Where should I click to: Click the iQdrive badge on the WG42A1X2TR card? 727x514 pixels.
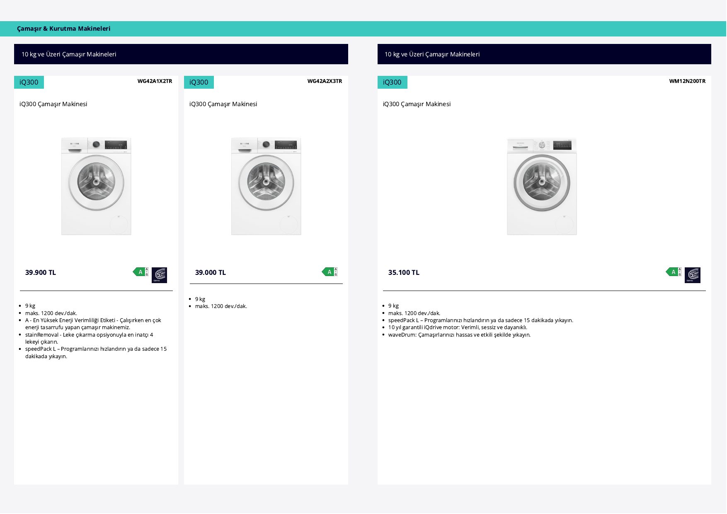[x=159, y=275]
